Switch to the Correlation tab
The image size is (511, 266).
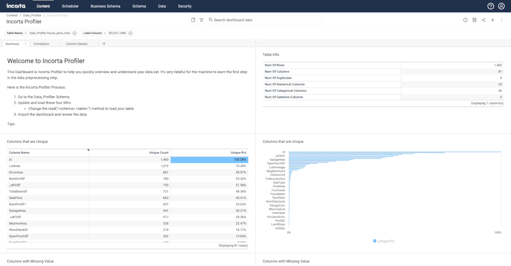[41, 44]
